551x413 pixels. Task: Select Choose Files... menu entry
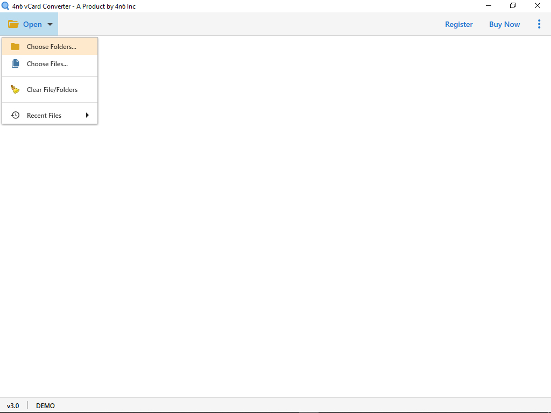click(50, 64)
